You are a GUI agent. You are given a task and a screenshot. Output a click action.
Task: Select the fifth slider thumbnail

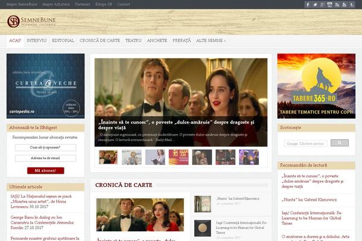tap(202, 157)
